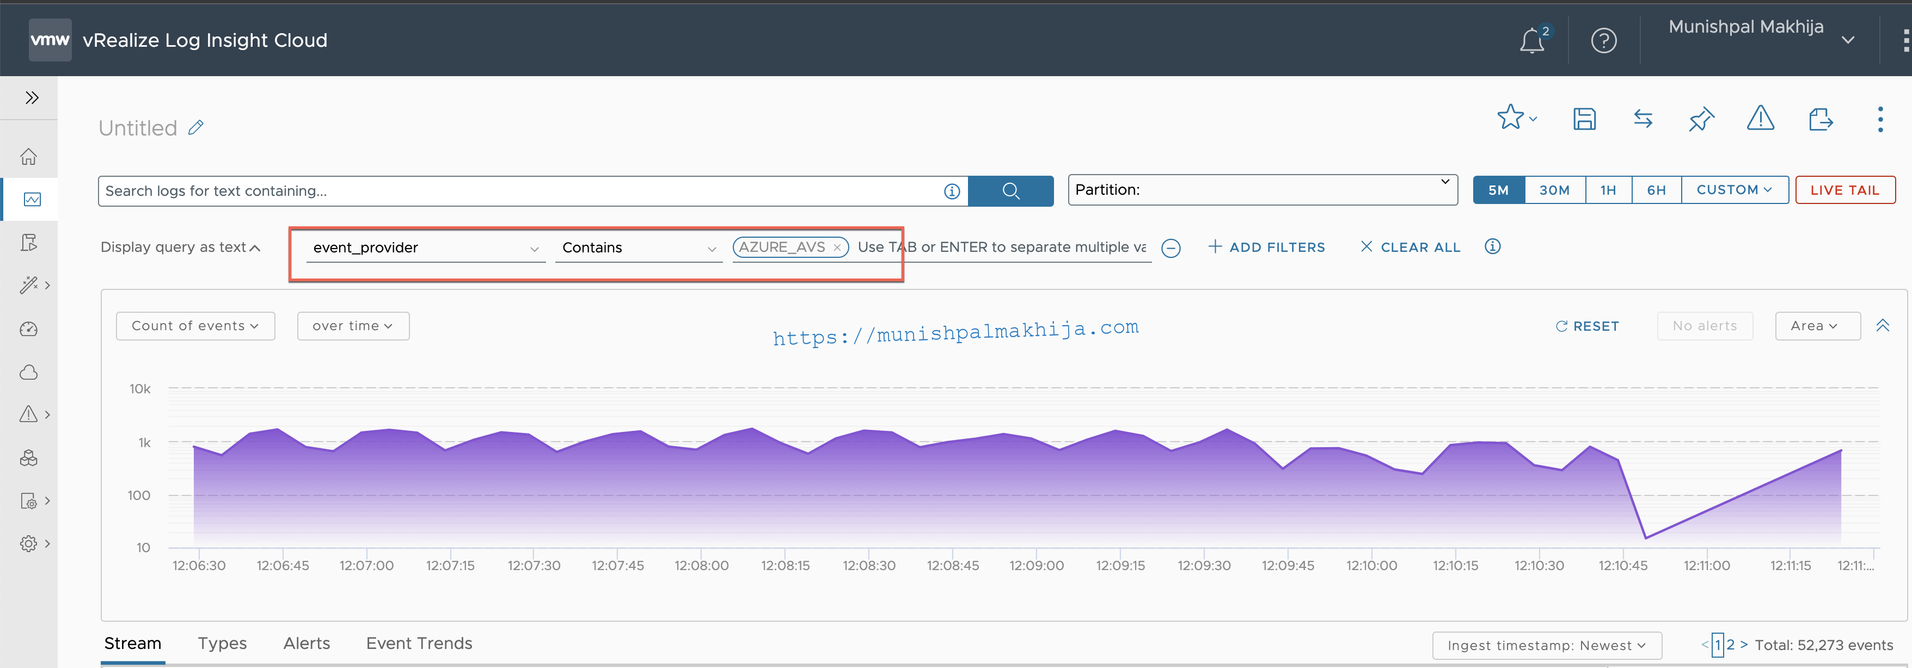Create alert with triangle toolbar icon
Screen dimensions: 1912x668
[x=1760, y=118]
